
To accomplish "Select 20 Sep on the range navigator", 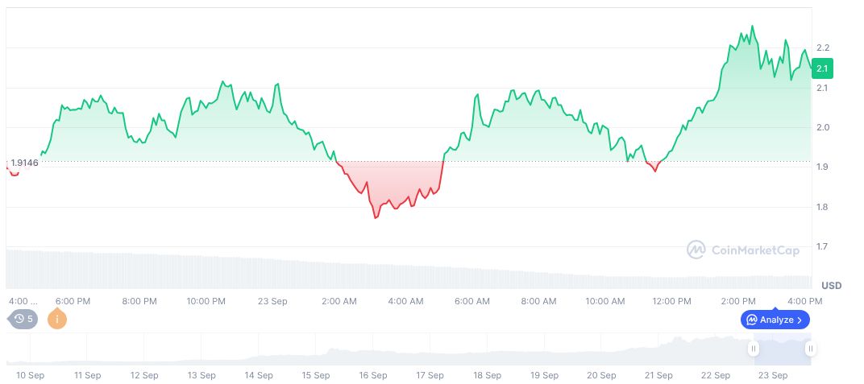I will [x=601, y=375].
